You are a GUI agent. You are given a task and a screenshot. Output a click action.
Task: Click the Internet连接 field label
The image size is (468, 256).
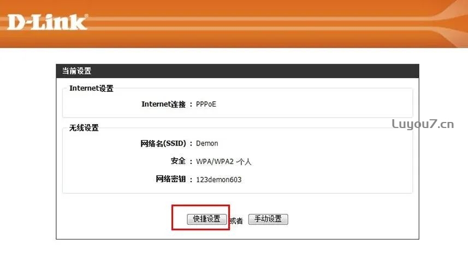click(x=164, y=104)
